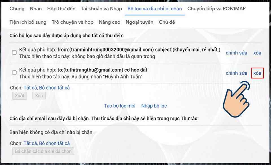
Task: Click xóa for the tuthitrangthu filter
Action: coord(257,73)
